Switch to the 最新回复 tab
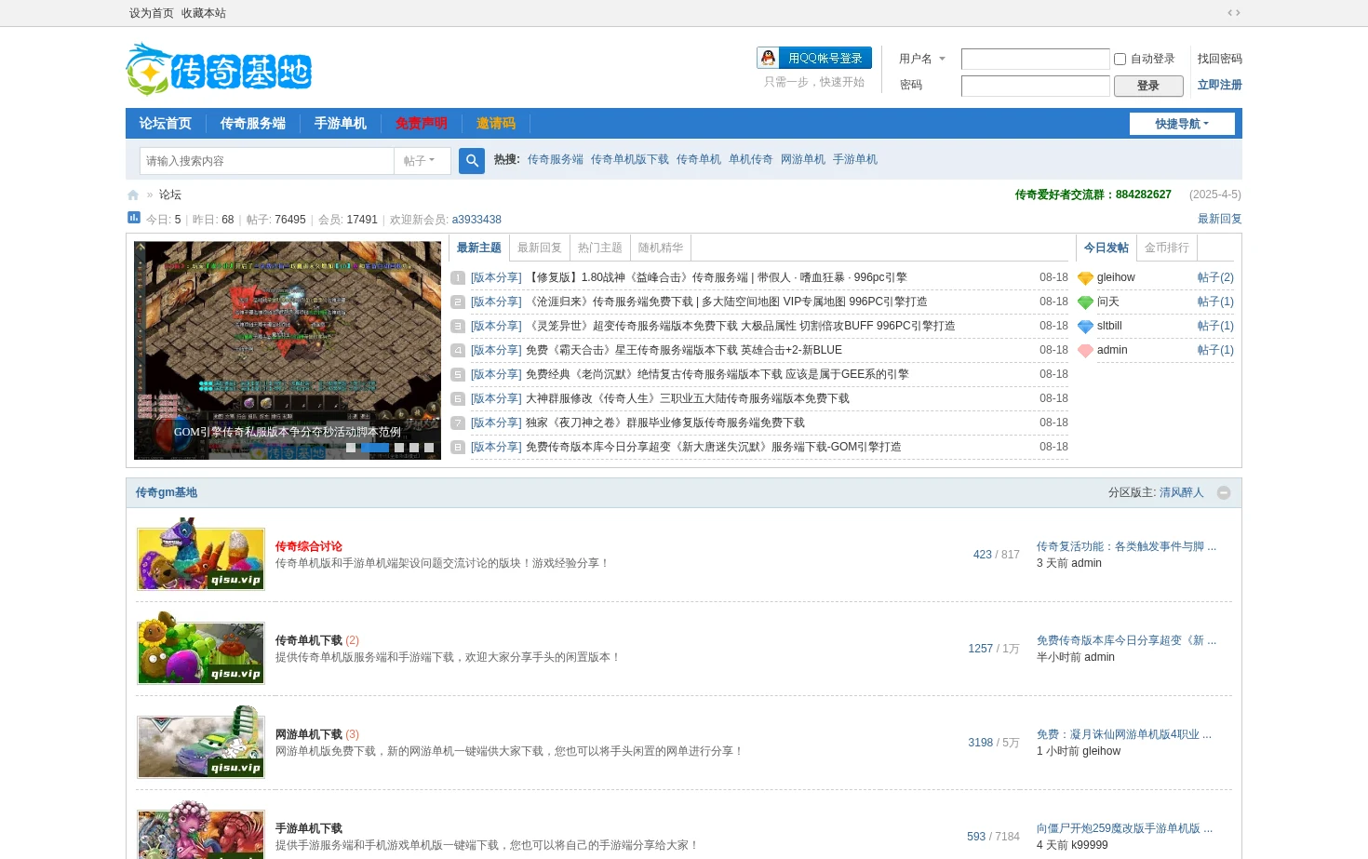Screen dimensions: 1368x859 [540, 248]
